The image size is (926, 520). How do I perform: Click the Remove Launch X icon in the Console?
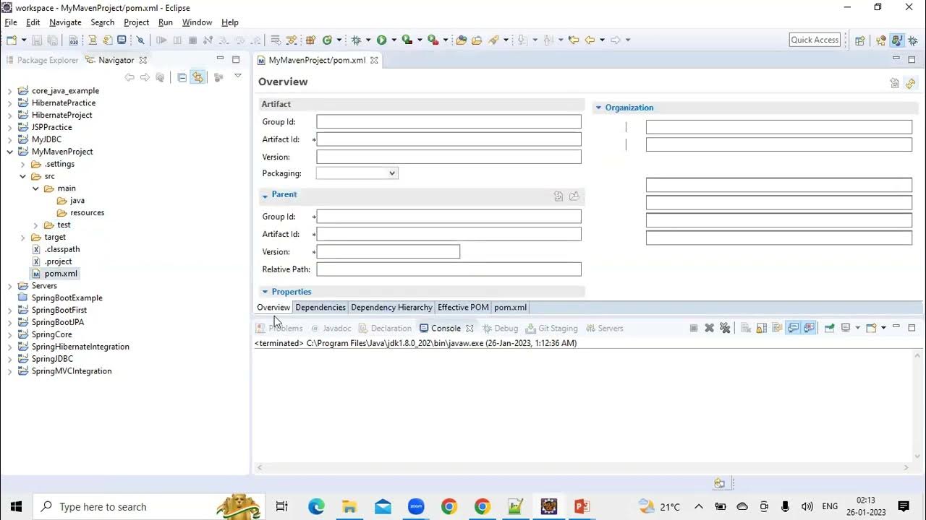tap(710, 328)
